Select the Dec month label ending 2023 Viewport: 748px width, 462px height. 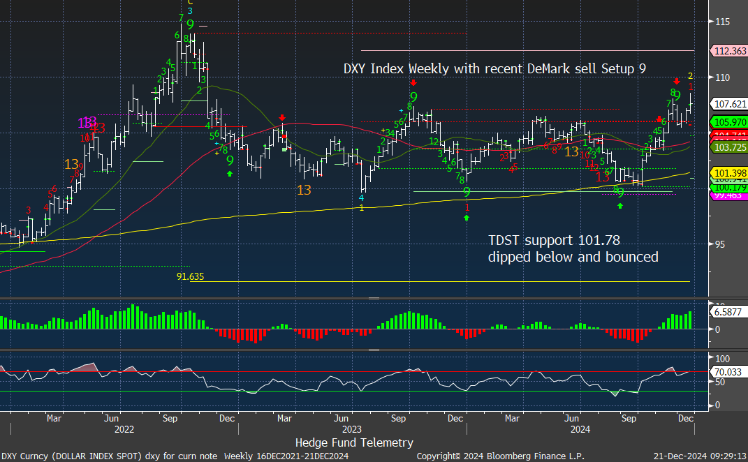tap(455, 418)
